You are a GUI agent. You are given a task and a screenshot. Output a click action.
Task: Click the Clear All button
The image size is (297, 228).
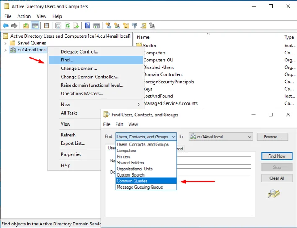277,178
